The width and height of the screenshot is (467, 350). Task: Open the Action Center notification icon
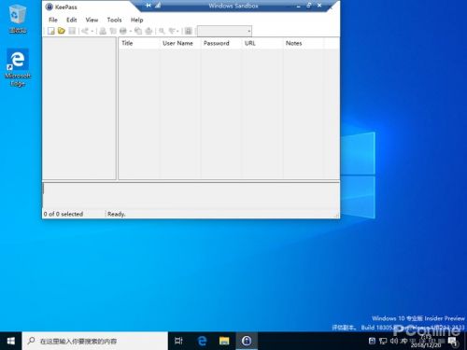452,342
